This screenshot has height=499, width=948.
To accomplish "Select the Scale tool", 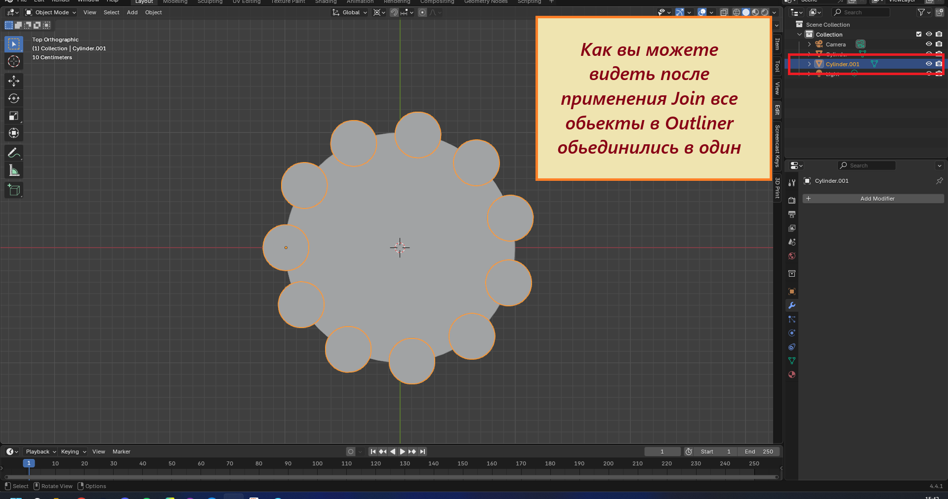I will point(14,116).
